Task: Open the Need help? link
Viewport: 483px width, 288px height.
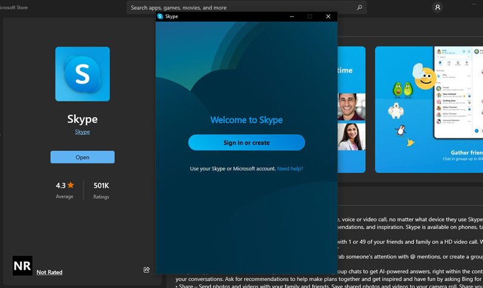Action: (290, 168)
